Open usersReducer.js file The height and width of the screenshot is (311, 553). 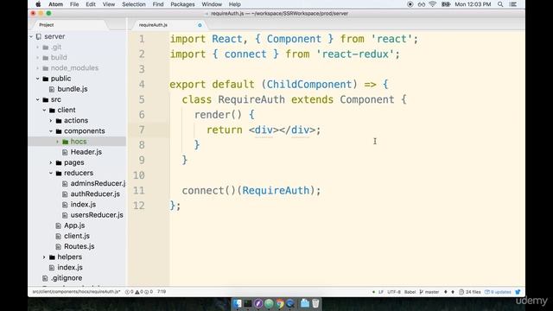click(97, 215)
